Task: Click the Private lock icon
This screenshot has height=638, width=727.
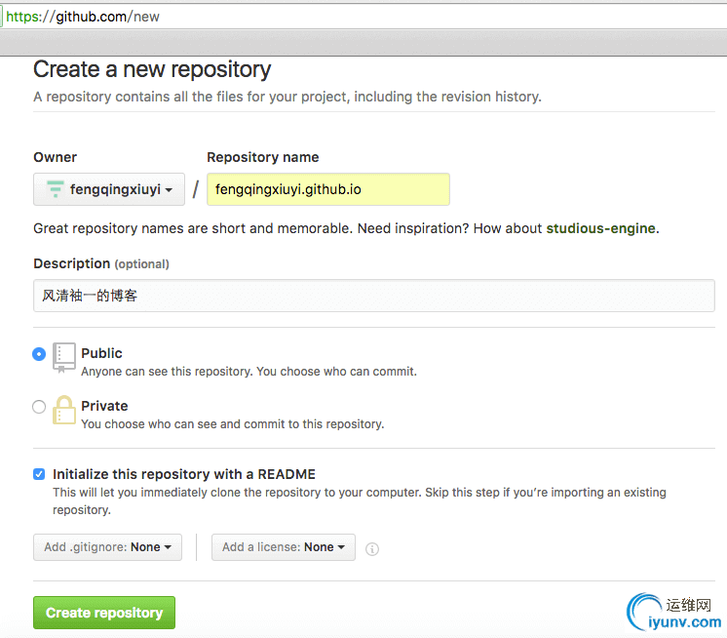Action: [64, 410]
